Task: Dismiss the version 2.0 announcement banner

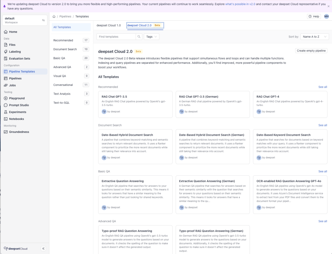Action: point(328,6)
